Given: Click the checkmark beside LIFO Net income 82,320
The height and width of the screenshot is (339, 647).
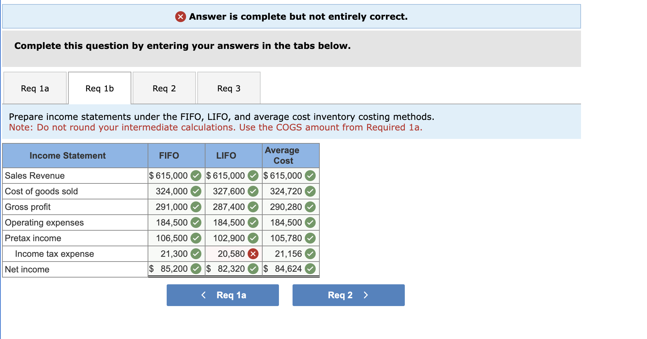Looking at the screenshot, I should pyautogui.click(x=253, y=269).
